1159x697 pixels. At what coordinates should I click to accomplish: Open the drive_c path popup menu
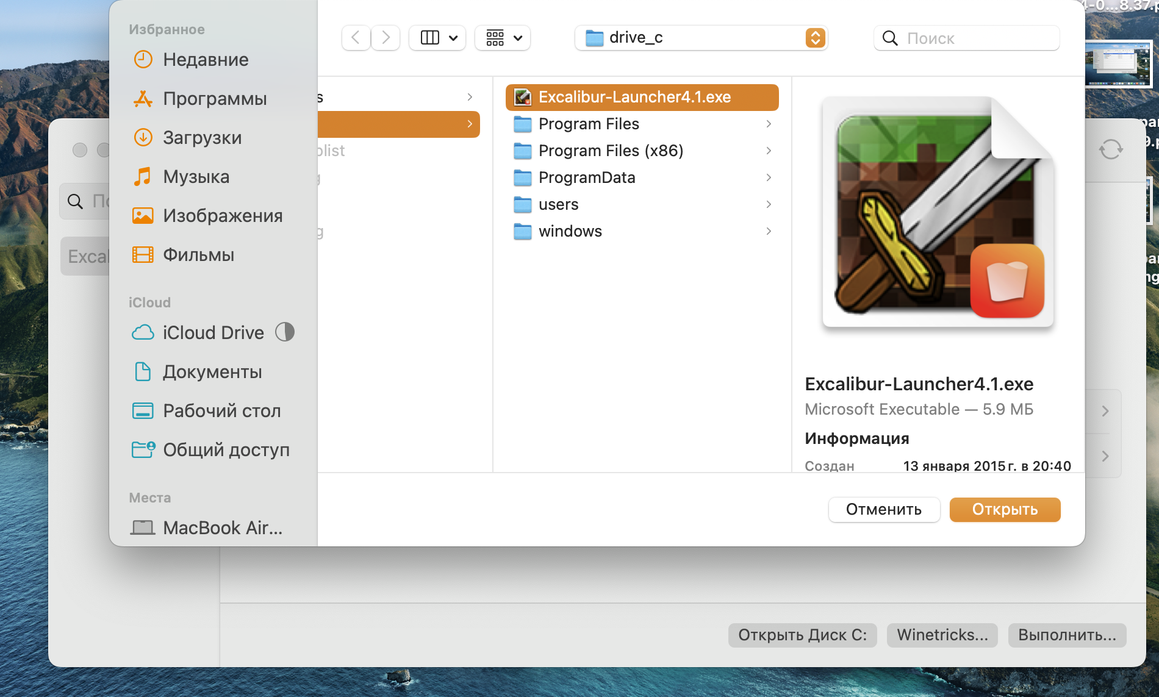[701, 38]
